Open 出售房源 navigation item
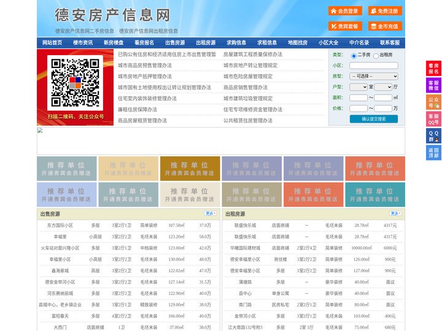 [x=175, y=43]
